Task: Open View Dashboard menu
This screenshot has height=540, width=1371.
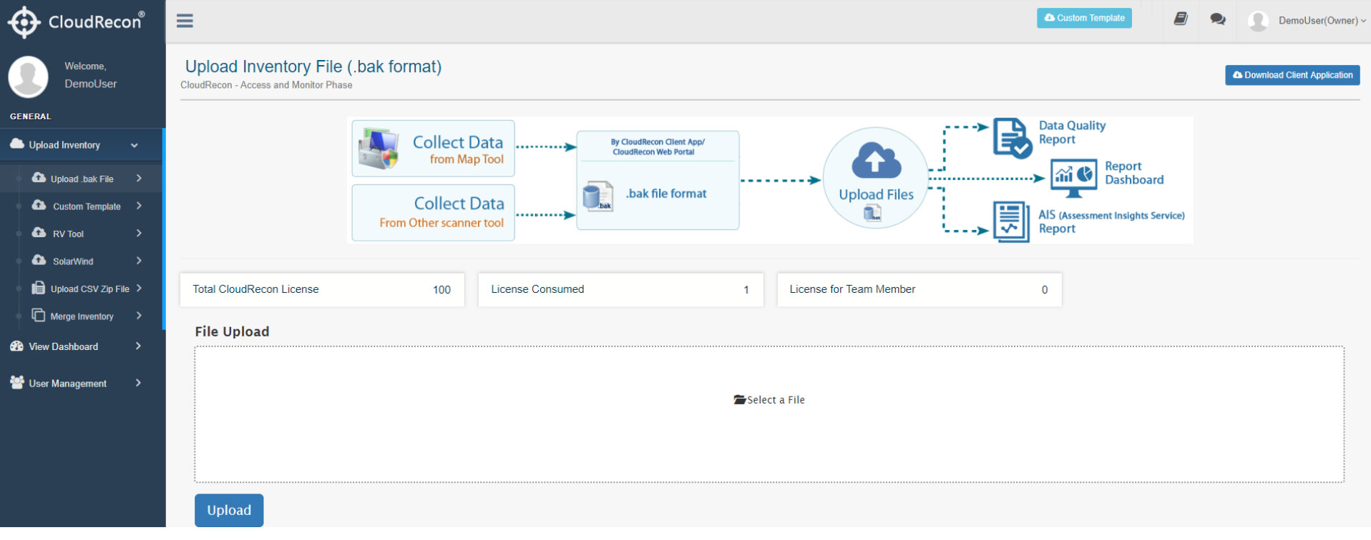Action: (82, 346)
